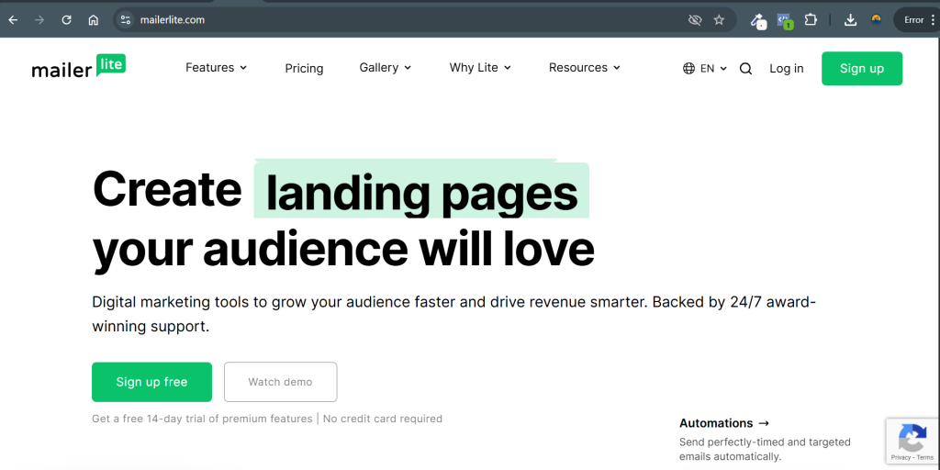Go to the Pricing page
The image size is (940, 470).
point(304,69)
